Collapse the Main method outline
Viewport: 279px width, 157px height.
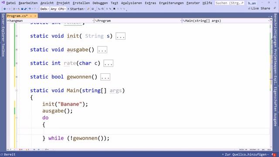coord(17,90)
